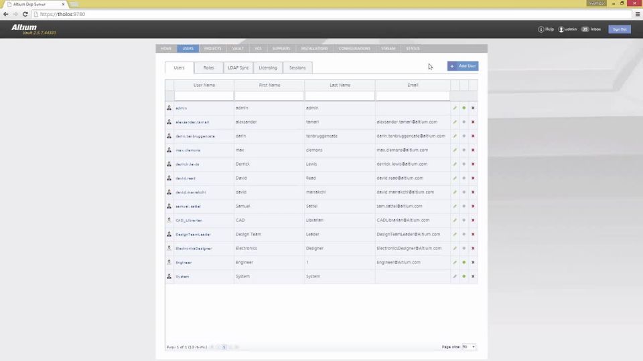Toggle active status dot for david.read
Screen dimensions: 643x361
coord(463,178)
